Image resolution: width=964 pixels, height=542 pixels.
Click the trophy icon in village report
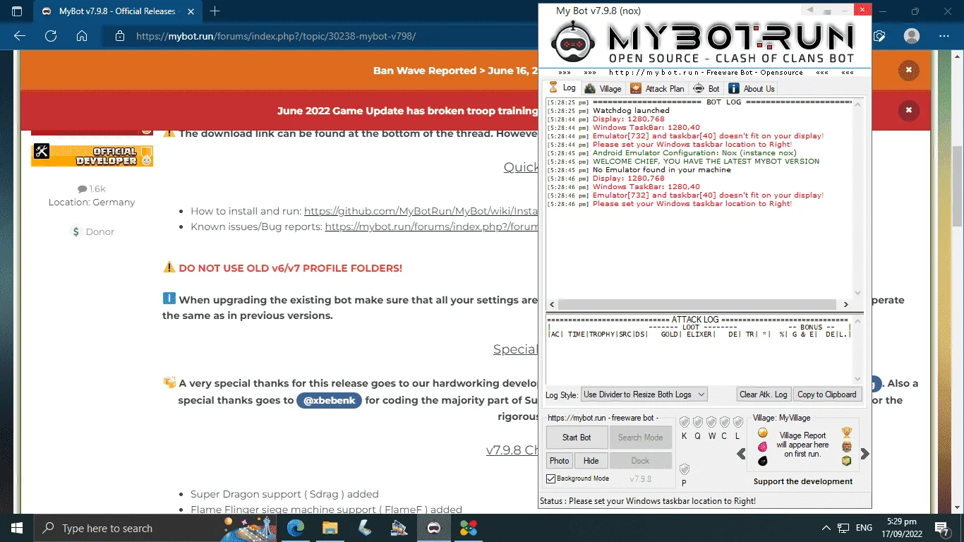pyautogui.click(x=847, y=433)
